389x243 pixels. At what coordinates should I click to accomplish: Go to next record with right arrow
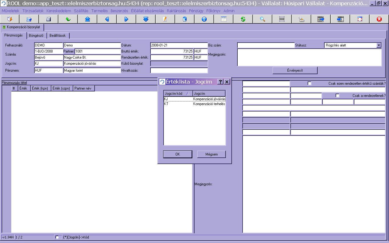[126, 19]
